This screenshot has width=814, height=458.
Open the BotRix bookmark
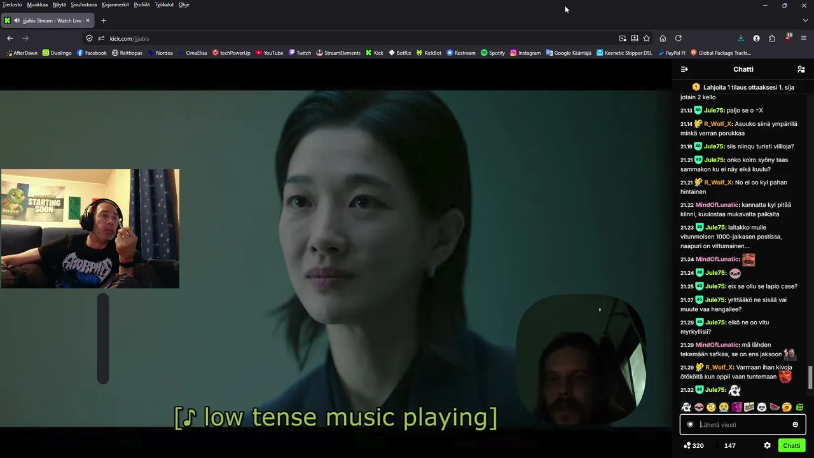point(399,53)
